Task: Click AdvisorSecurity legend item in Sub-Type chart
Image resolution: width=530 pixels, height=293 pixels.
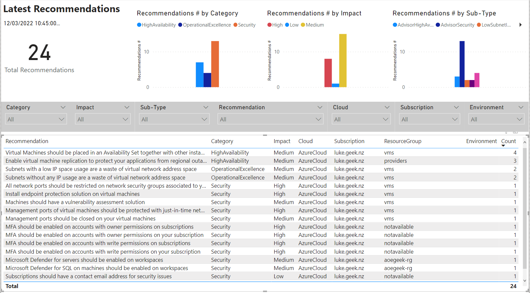Action: (x=455, y=25)
